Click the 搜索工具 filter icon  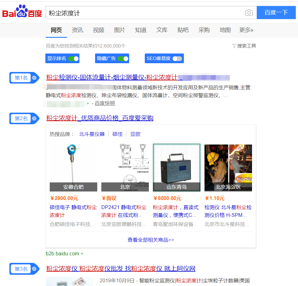pos(234,46)
